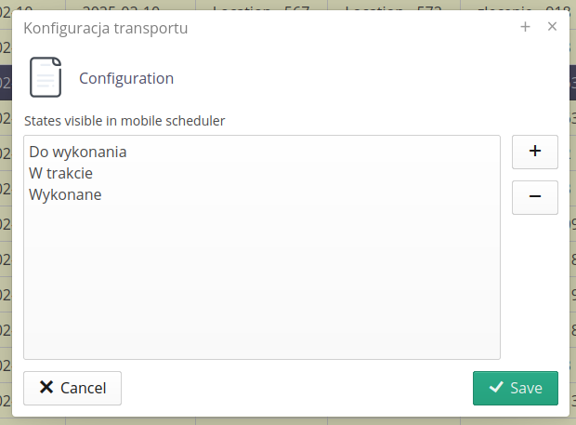The height and width of the screenshot is (425, 576).
Task: Click the Configuration document icon
Action: click(x=46, y=77)
